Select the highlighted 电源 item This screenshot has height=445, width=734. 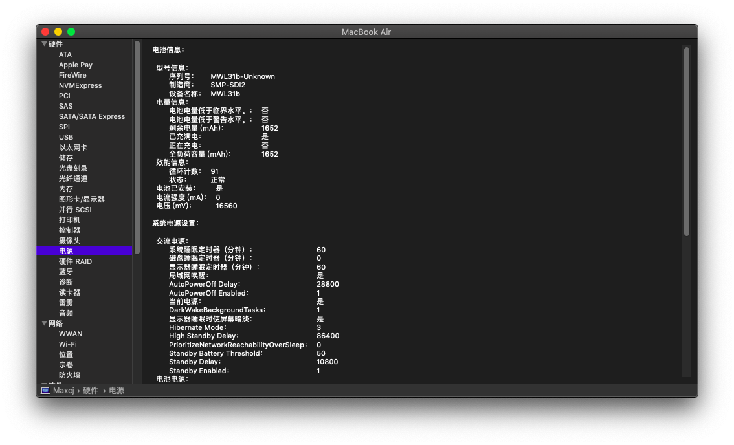click(x=84, y=251)
